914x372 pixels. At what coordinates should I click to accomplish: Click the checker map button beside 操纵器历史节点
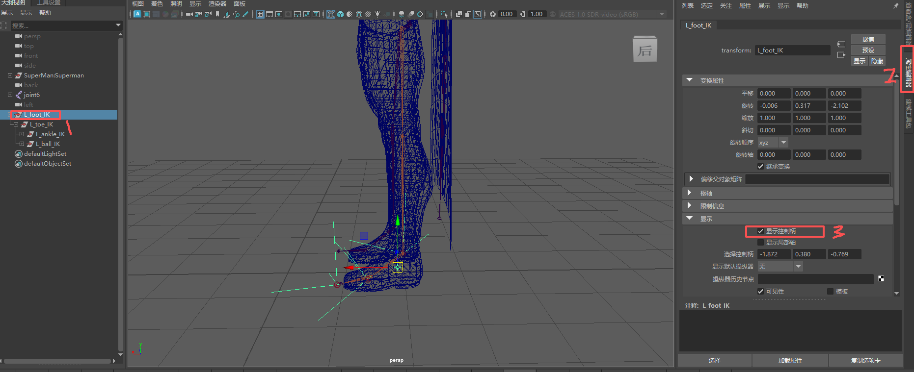[x=881, y=279]
